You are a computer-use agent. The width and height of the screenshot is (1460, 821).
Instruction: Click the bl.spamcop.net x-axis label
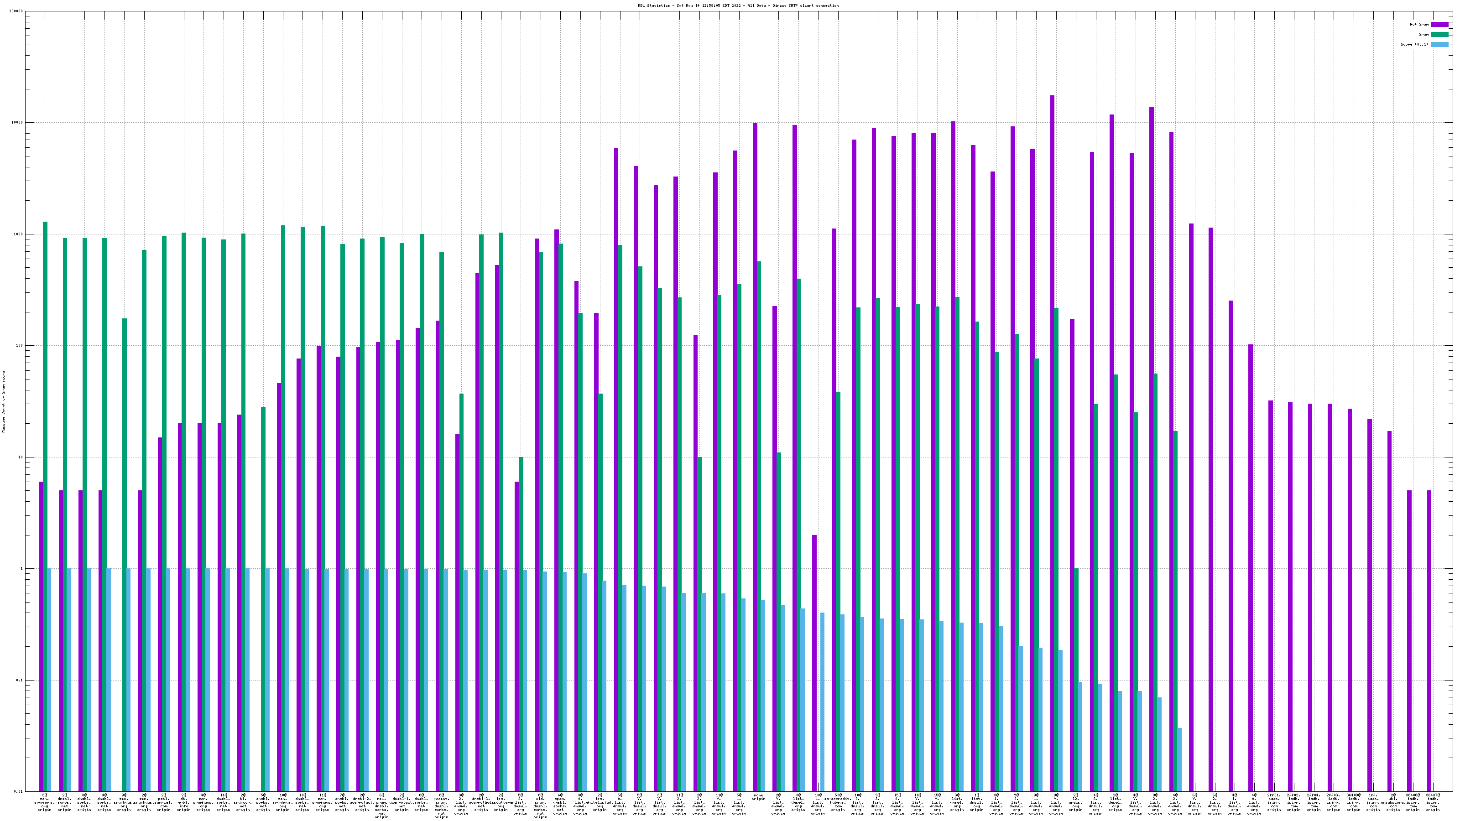pyautogui.click(x=243, y=803)
